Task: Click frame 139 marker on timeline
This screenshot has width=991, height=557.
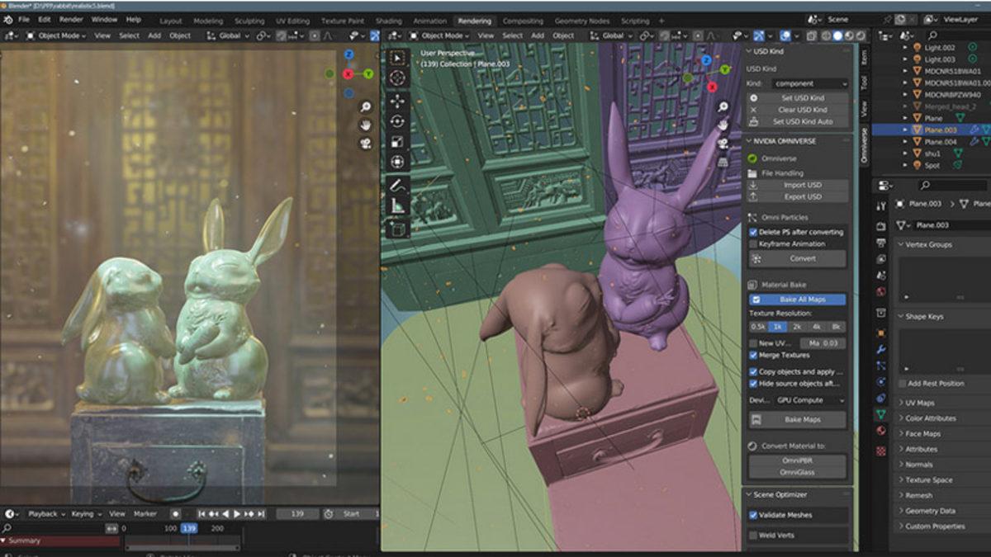Action: (x=189, y=528)
